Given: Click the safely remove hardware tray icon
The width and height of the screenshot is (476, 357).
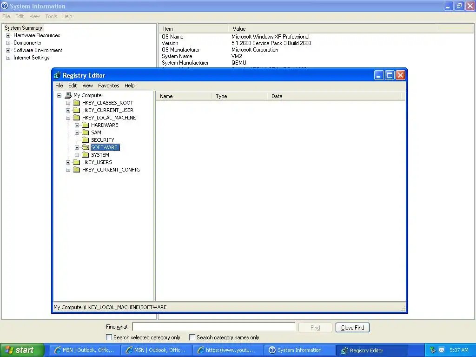Looking at the screenshot, I should (433, 350).
